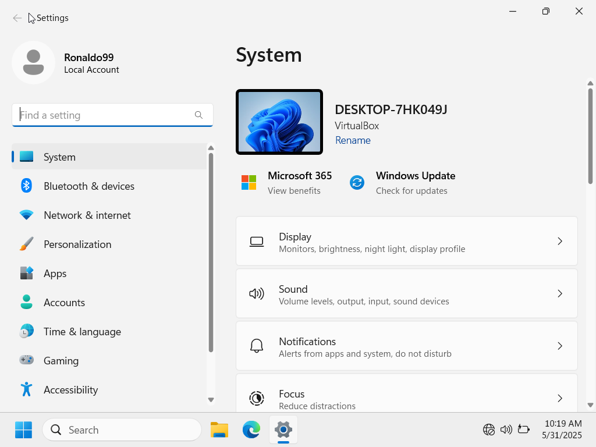Click the Time & language globe icon
Screen dimensions: 596x447
pos(26,331)
